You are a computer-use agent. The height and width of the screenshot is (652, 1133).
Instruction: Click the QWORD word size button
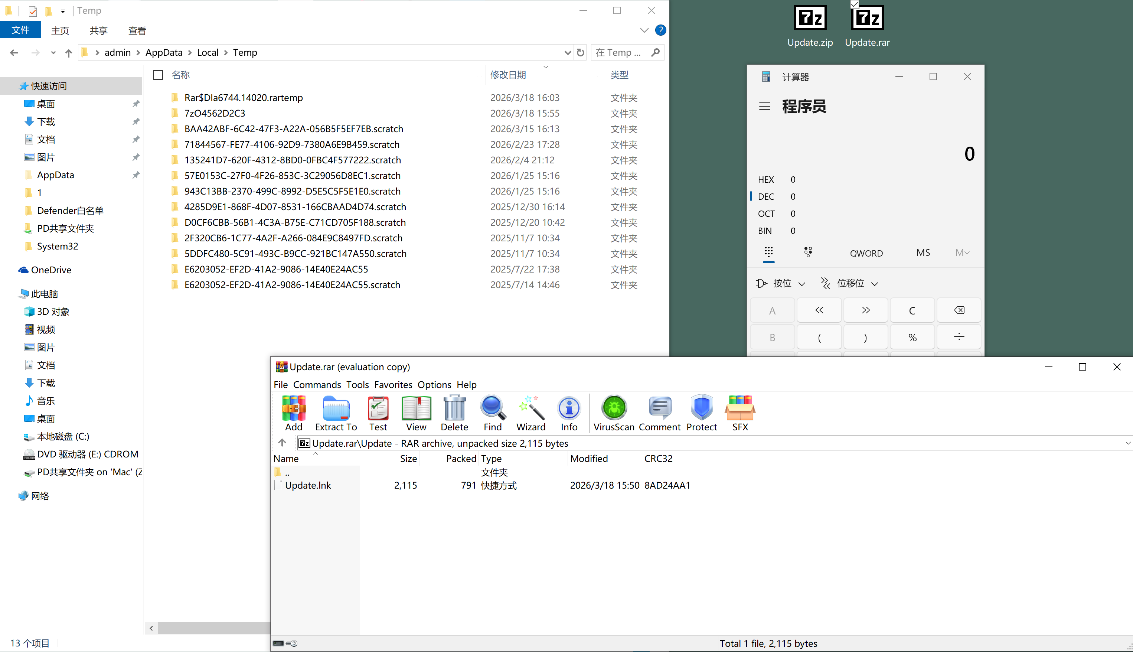pos(866,253)
